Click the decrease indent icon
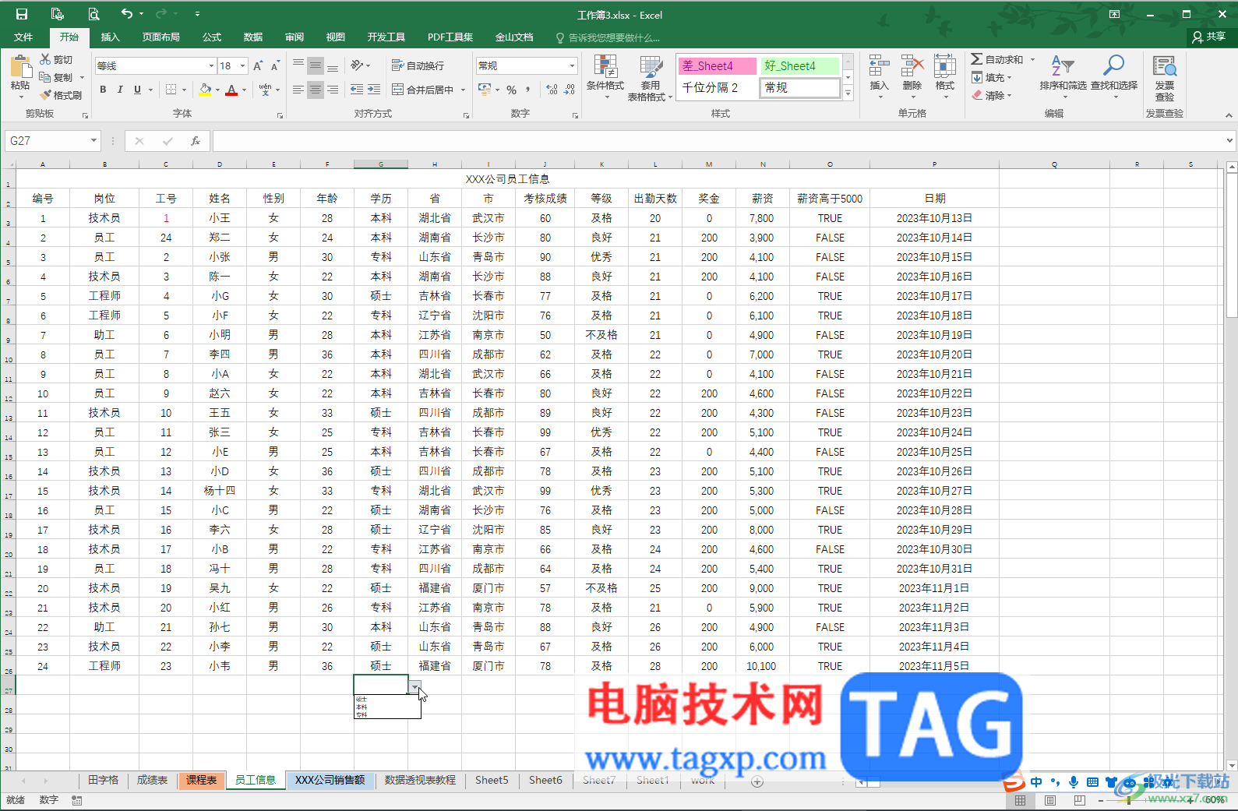This screenshot has width=1238, height=811. [x=357, y=90]
